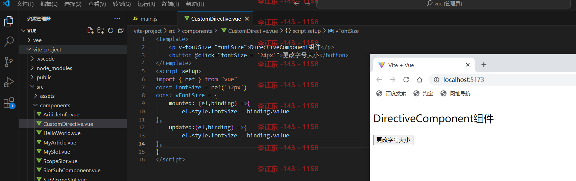Expand the assets folder
Image resolution: width=576 pixels, height=181 pixels.
coord(73,96)
